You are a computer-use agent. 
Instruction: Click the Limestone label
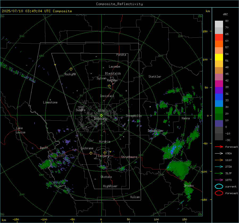(50, 102)
